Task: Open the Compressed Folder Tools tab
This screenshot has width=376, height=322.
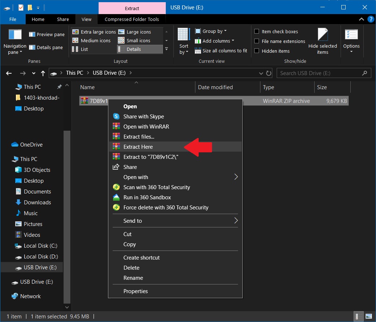Action: pos(131,19)
